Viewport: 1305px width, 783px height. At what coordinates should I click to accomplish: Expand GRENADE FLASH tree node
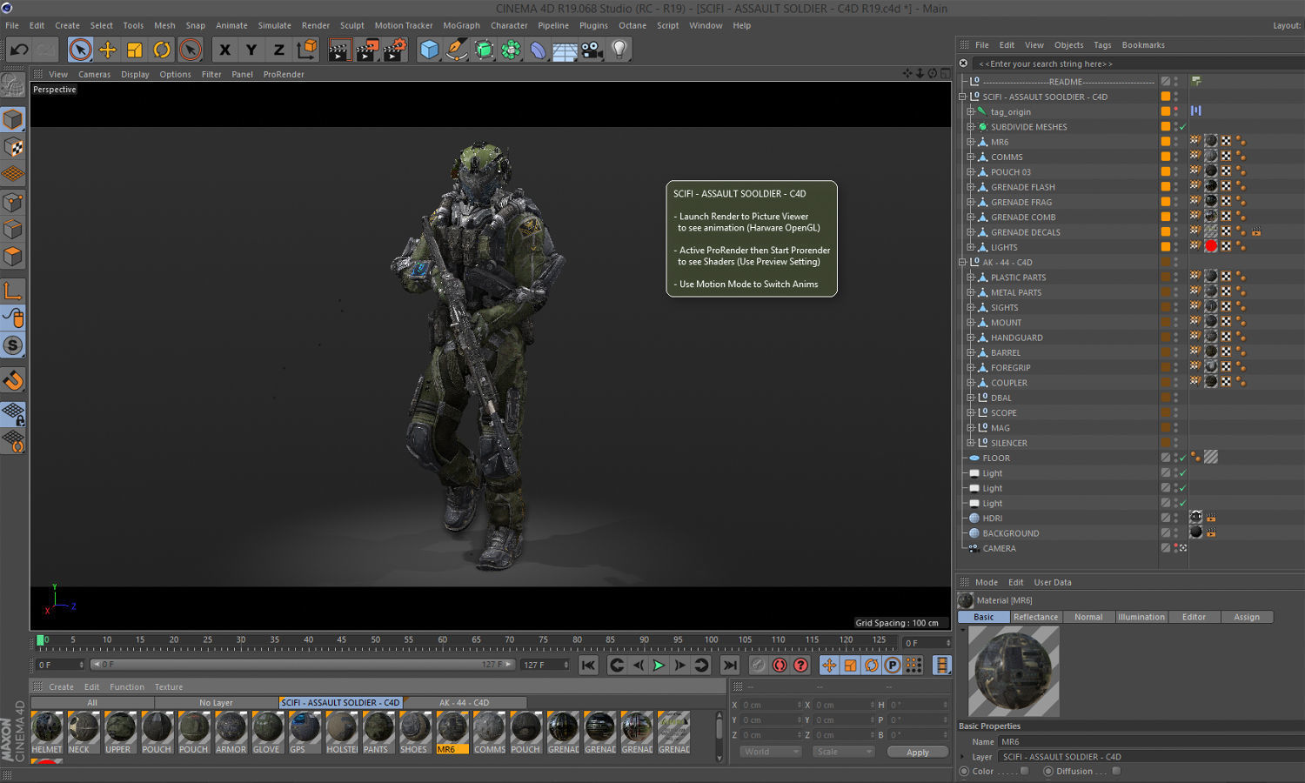(971, 187)
